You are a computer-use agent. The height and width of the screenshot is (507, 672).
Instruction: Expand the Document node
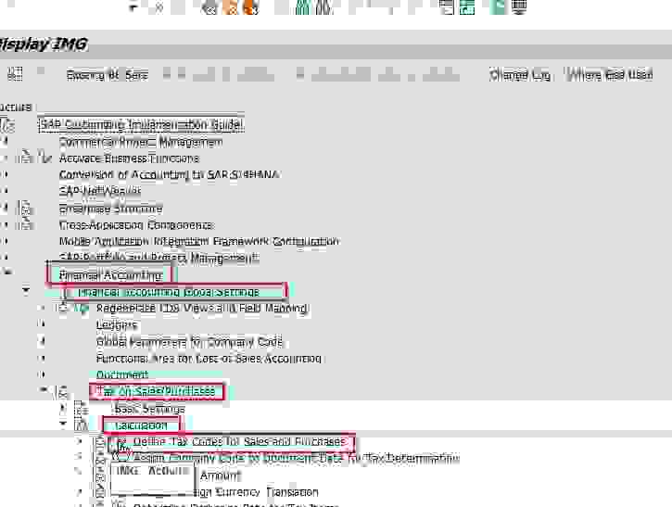(x=42, y=374)
